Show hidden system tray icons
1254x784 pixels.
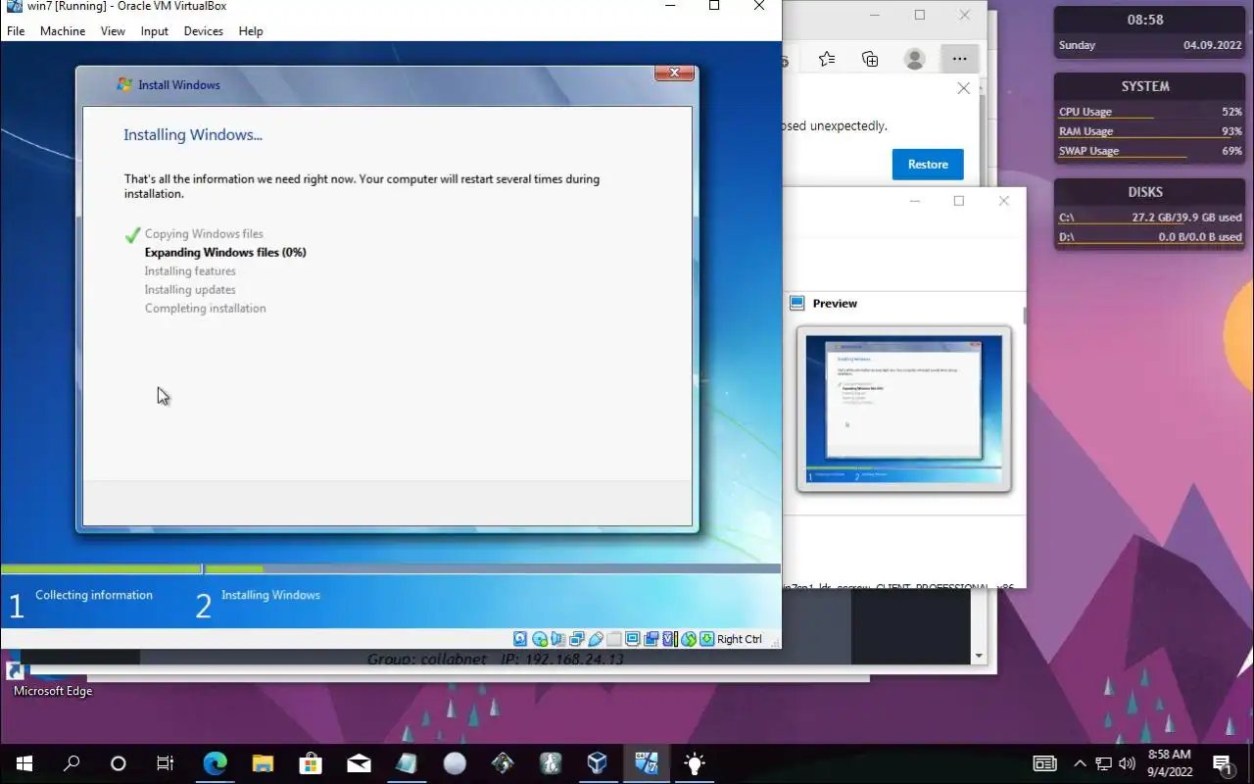tap(1080, 763)
